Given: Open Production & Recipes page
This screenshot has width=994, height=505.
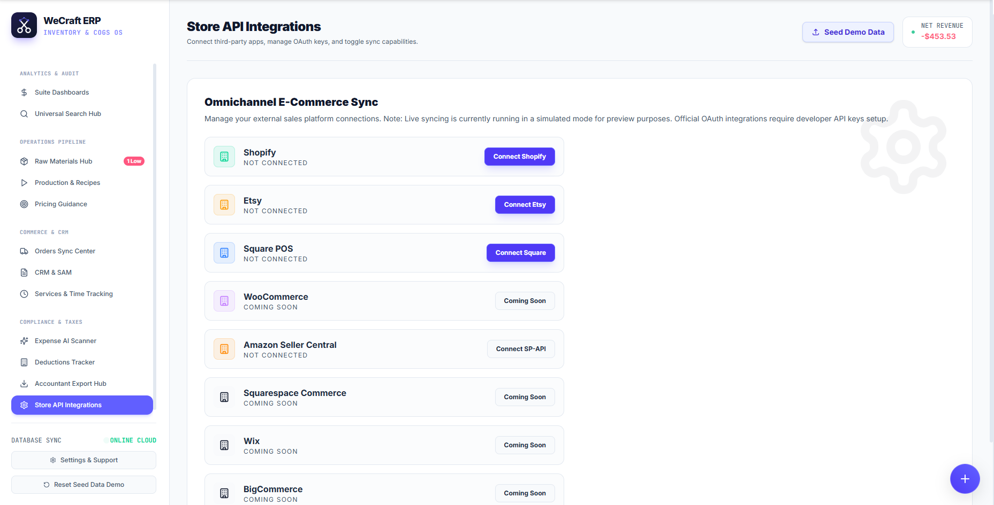Looking at the screenshot, I should 82,183.
